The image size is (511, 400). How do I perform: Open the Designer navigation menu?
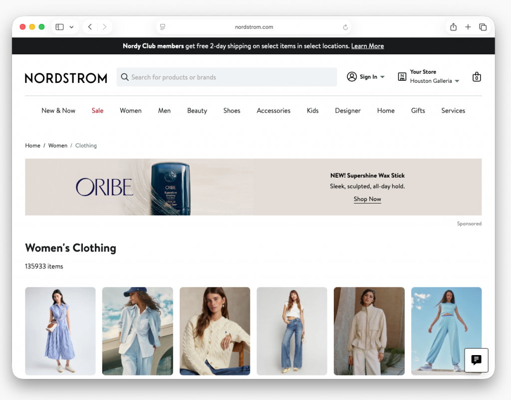point(347,111)
